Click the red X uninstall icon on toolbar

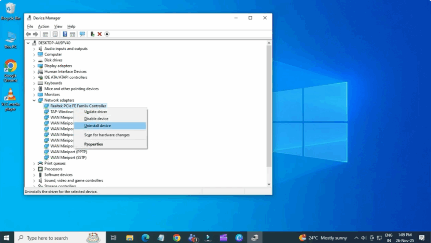[99, 34]
